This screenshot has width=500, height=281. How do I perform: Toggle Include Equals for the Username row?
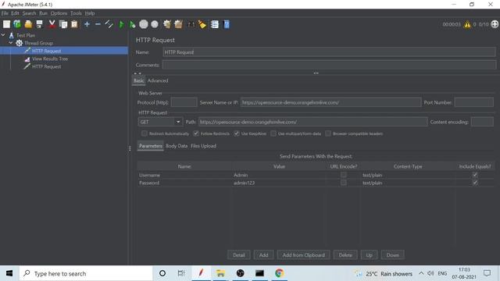click(475, 175)
